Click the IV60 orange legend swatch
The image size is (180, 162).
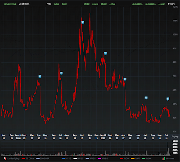pyautogui.click(x=133, y=158)
